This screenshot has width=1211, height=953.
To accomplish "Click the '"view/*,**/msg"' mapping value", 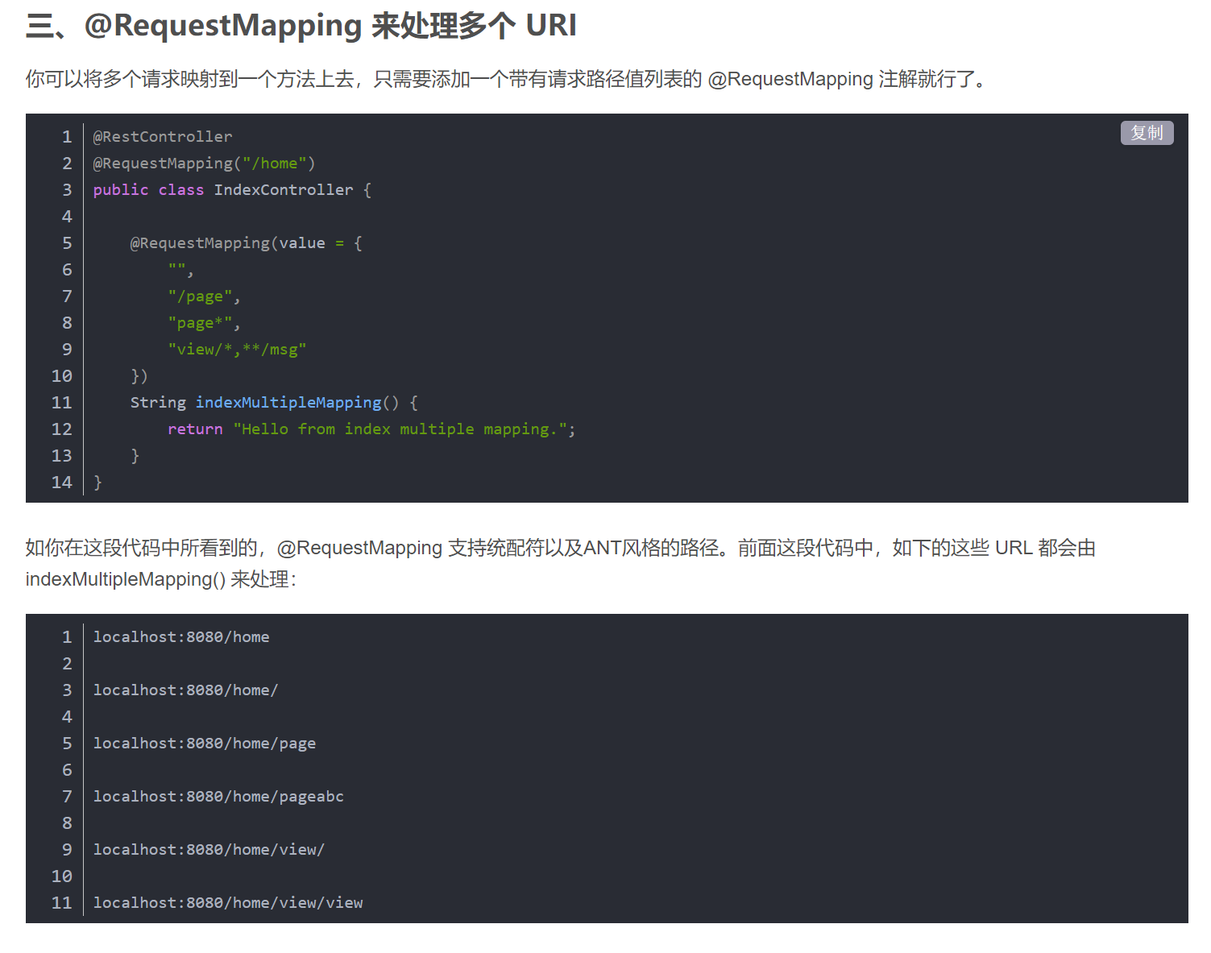I will (237, 350).
